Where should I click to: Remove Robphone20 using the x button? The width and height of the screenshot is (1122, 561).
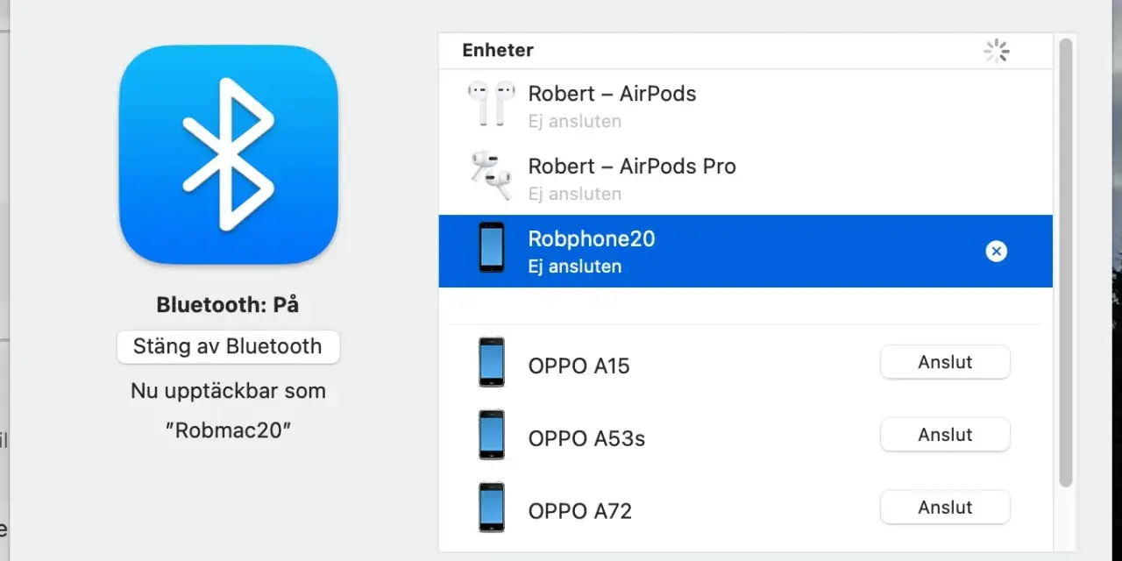pos(996,252)
